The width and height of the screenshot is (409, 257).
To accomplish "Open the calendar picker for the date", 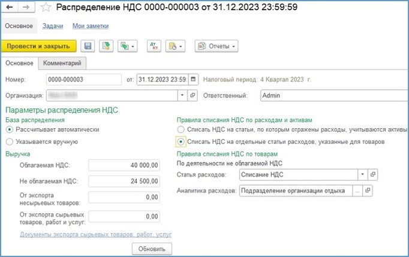I will (x=193, y=79).
